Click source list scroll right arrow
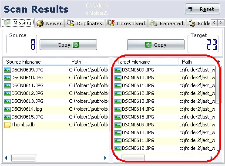The image size is (225, 166). pos(105,158)
